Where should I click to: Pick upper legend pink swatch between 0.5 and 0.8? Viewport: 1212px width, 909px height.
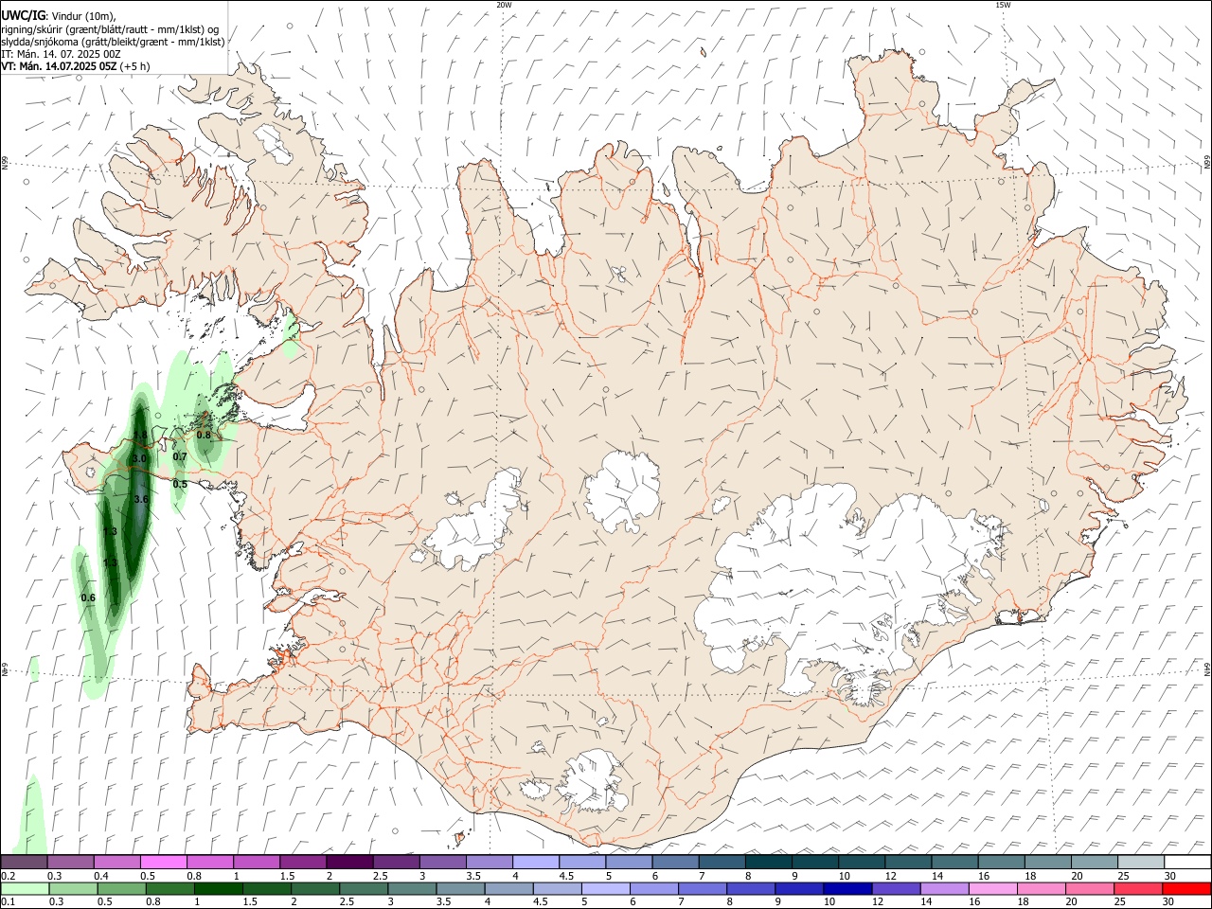pyautogui.click(x=164, y=862)
